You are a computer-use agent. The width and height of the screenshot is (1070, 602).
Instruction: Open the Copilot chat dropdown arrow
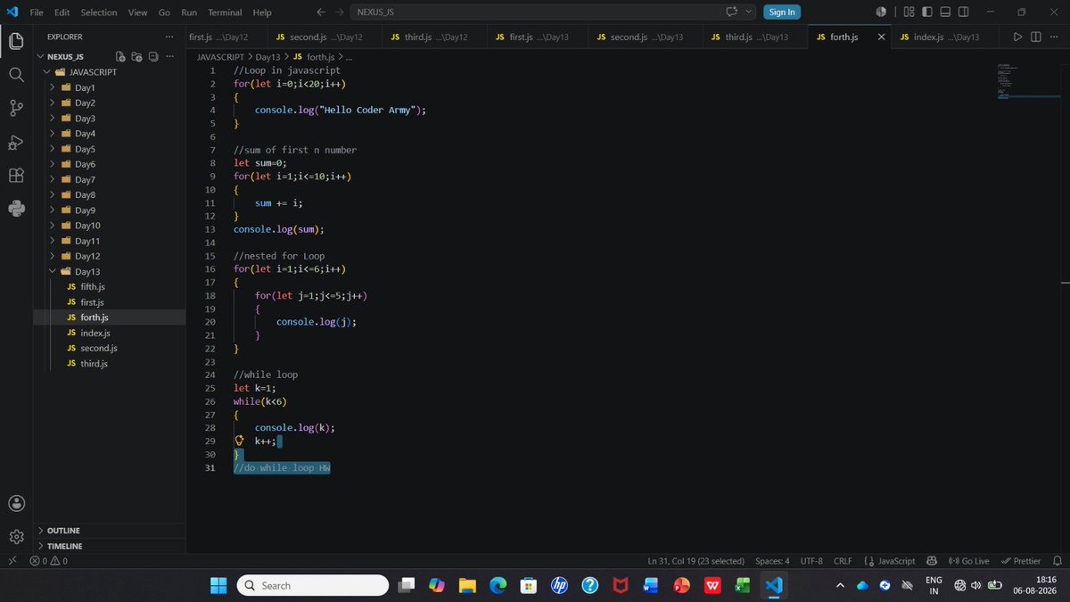pyautogui.click(x=748, y=12)
